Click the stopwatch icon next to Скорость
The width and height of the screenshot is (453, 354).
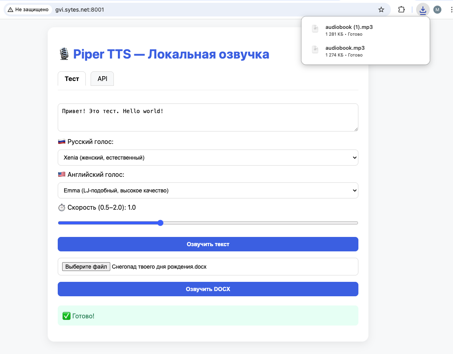coord(62,207)
